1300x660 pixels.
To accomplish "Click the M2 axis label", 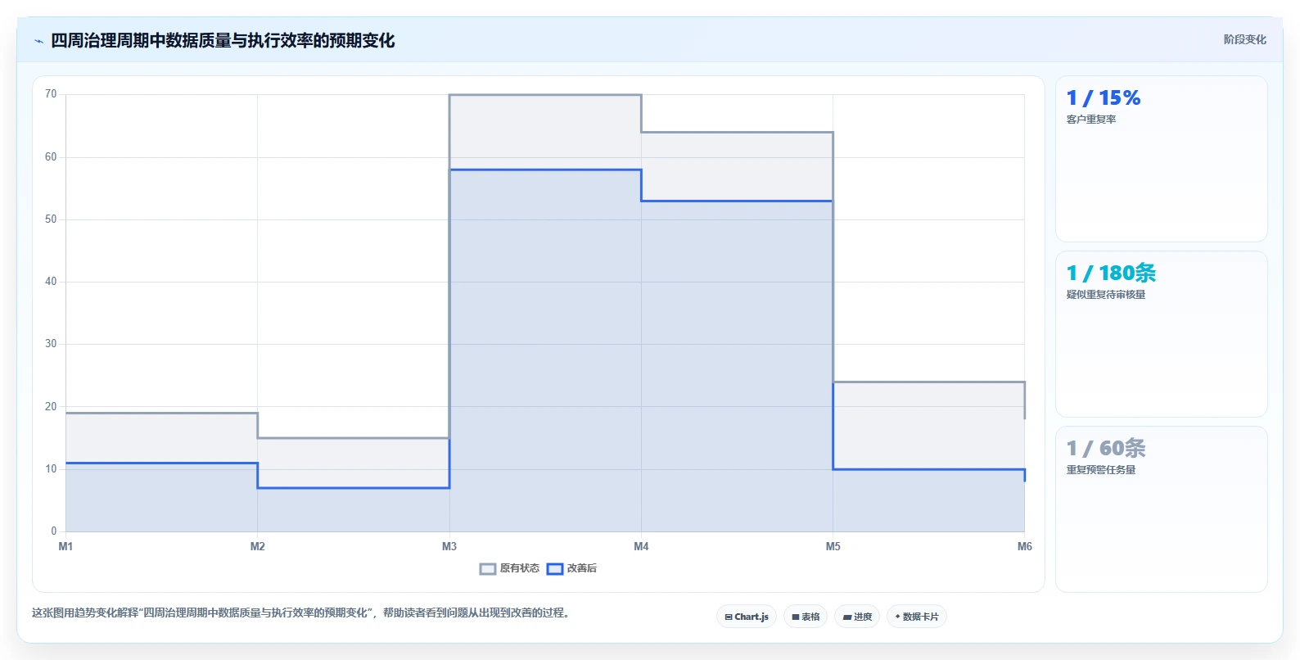I will (257, 546).
